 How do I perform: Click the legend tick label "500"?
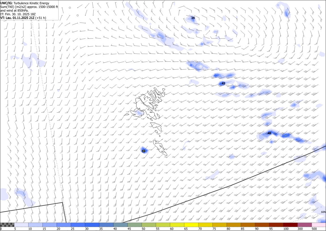tap(314, 229)
